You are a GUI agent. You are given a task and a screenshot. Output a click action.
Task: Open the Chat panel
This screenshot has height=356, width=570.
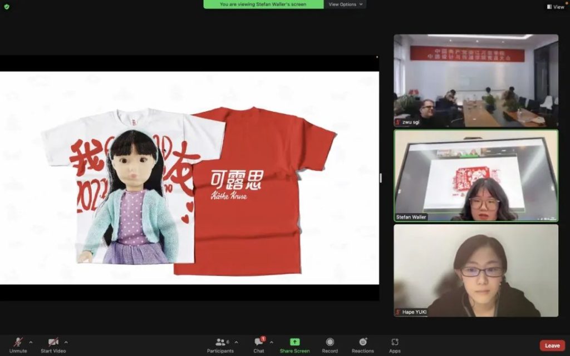coord(259,344)
